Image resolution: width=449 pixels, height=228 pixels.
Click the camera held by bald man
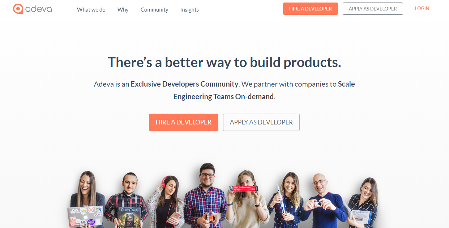click(318, 204)
